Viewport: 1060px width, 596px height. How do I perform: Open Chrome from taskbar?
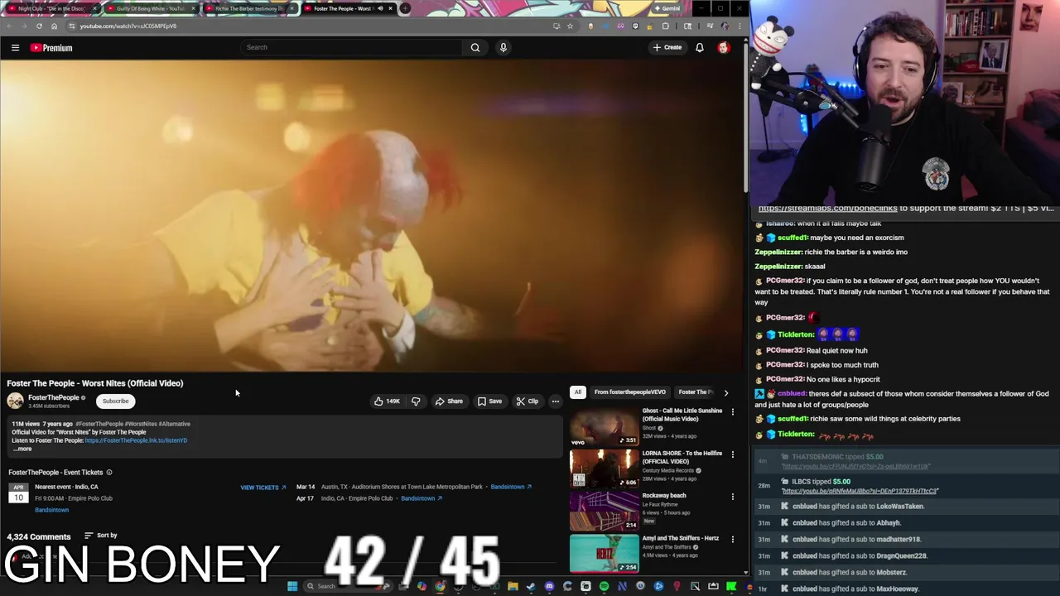[x=440, y=586]
